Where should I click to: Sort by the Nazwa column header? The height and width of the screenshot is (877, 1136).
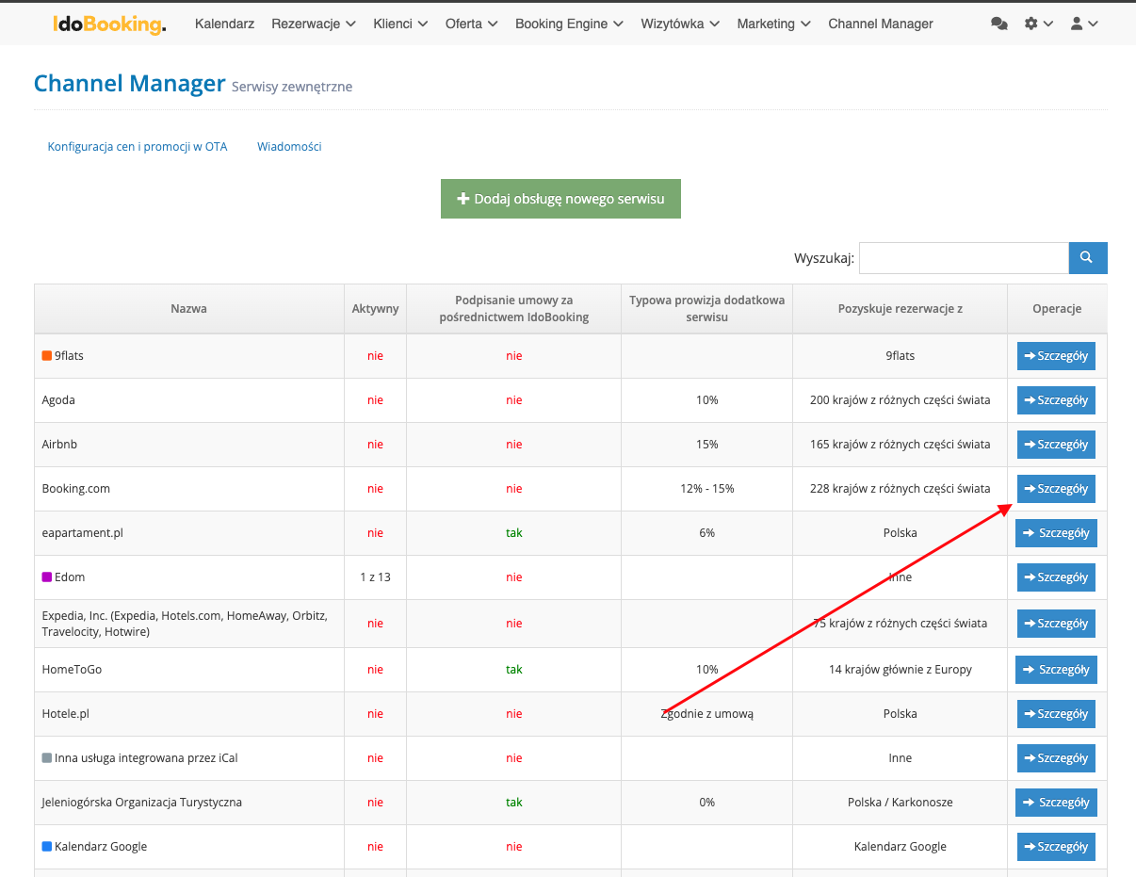point(189,309)
